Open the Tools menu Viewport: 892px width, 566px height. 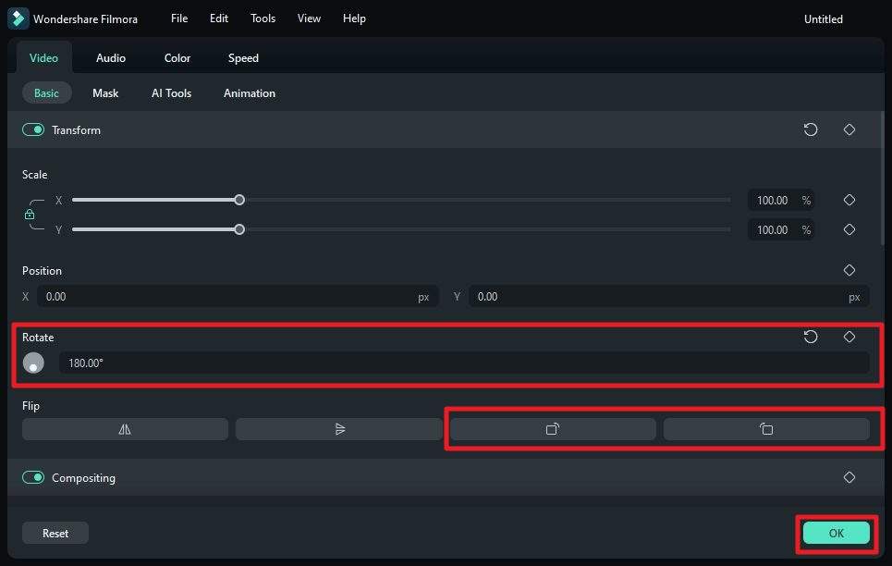pos(263,18)
